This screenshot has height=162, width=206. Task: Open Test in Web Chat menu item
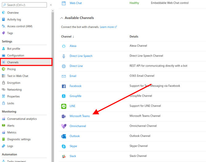[18, 76]
